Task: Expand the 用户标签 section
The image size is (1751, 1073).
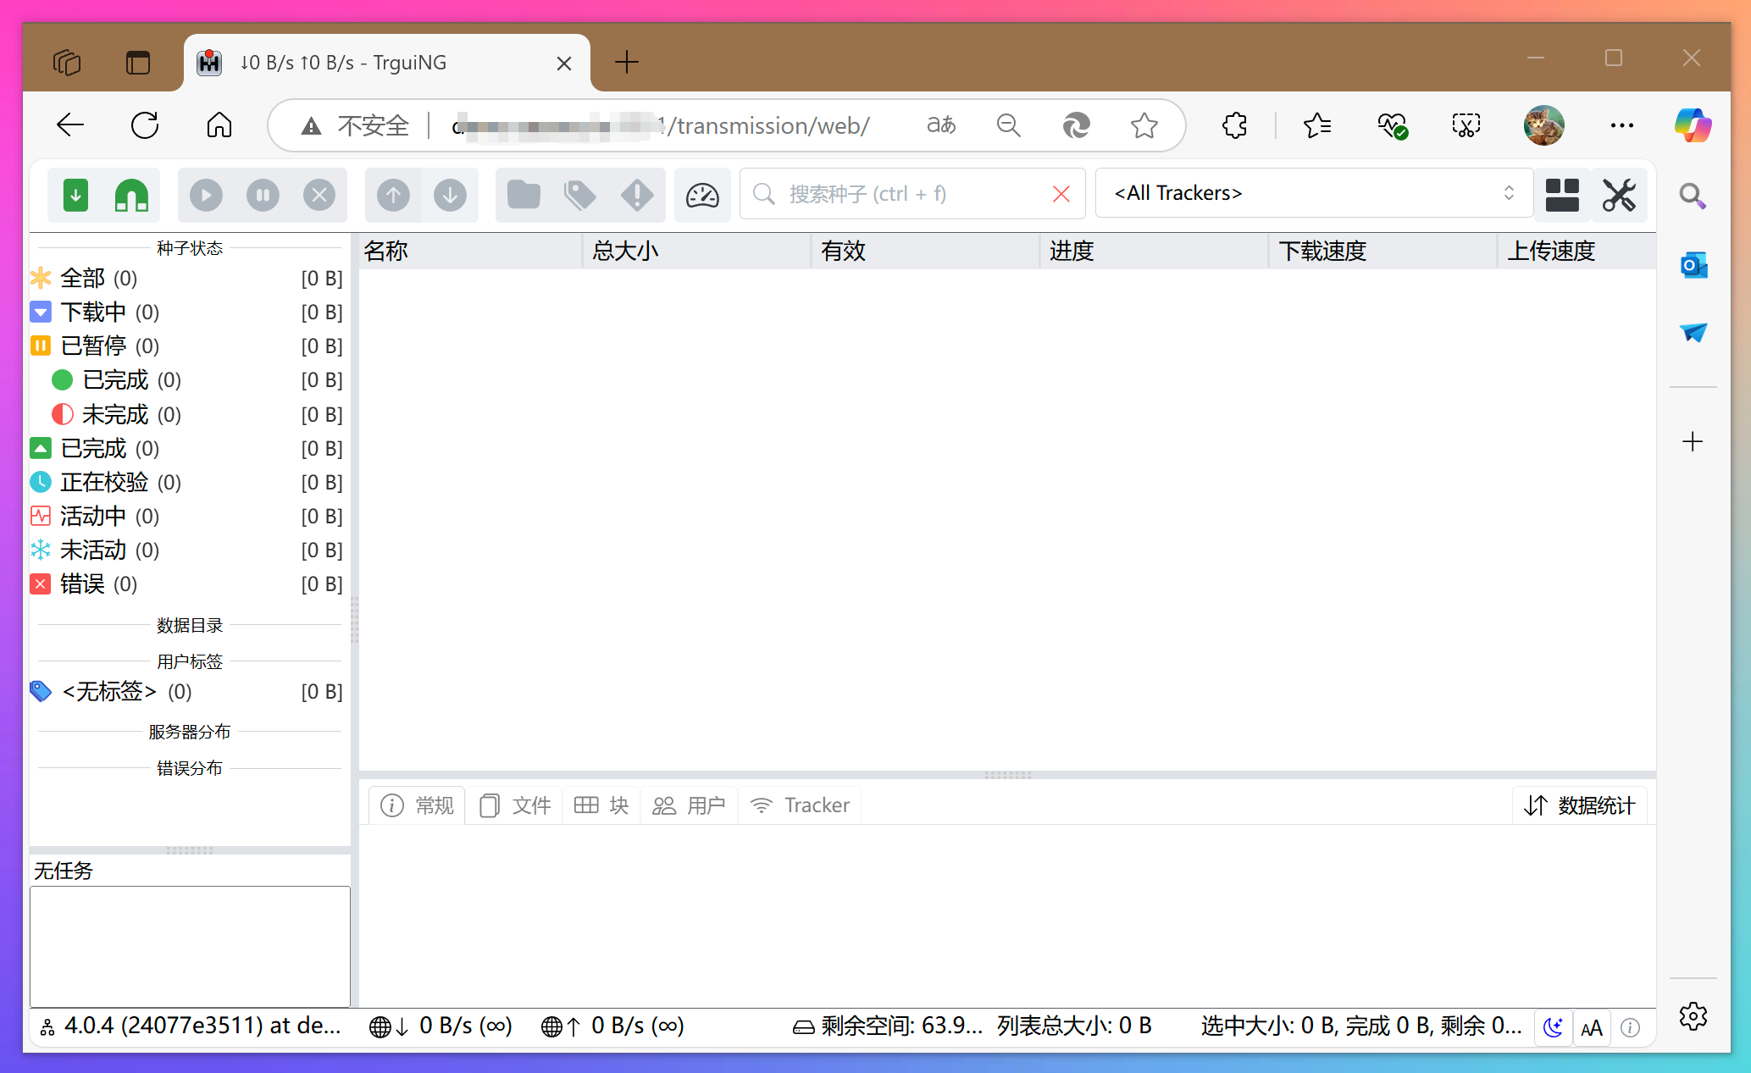Action: coord(190,661)
